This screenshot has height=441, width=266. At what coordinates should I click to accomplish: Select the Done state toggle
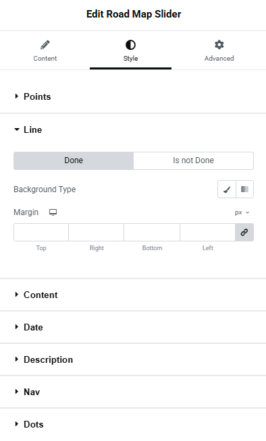click(74, 160)
